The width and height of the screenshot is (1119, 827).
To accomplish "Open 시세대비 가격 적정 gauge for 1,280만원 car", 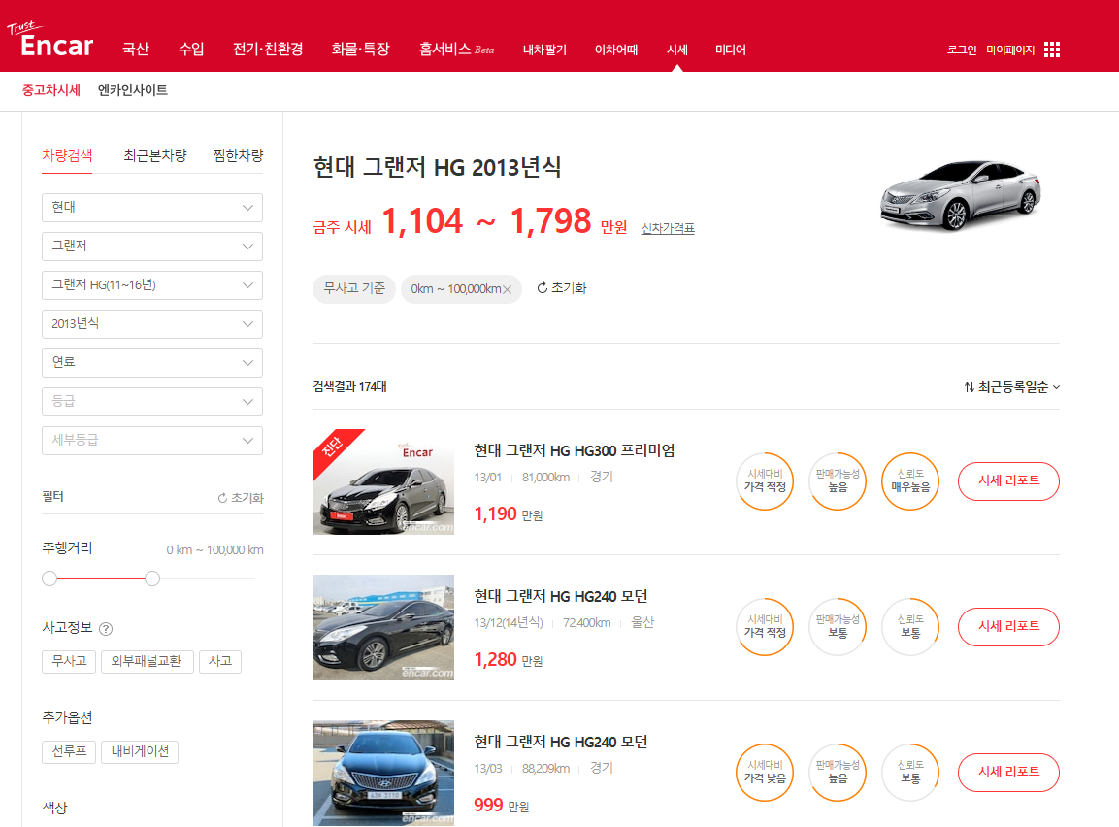I will tap(765, 626).
